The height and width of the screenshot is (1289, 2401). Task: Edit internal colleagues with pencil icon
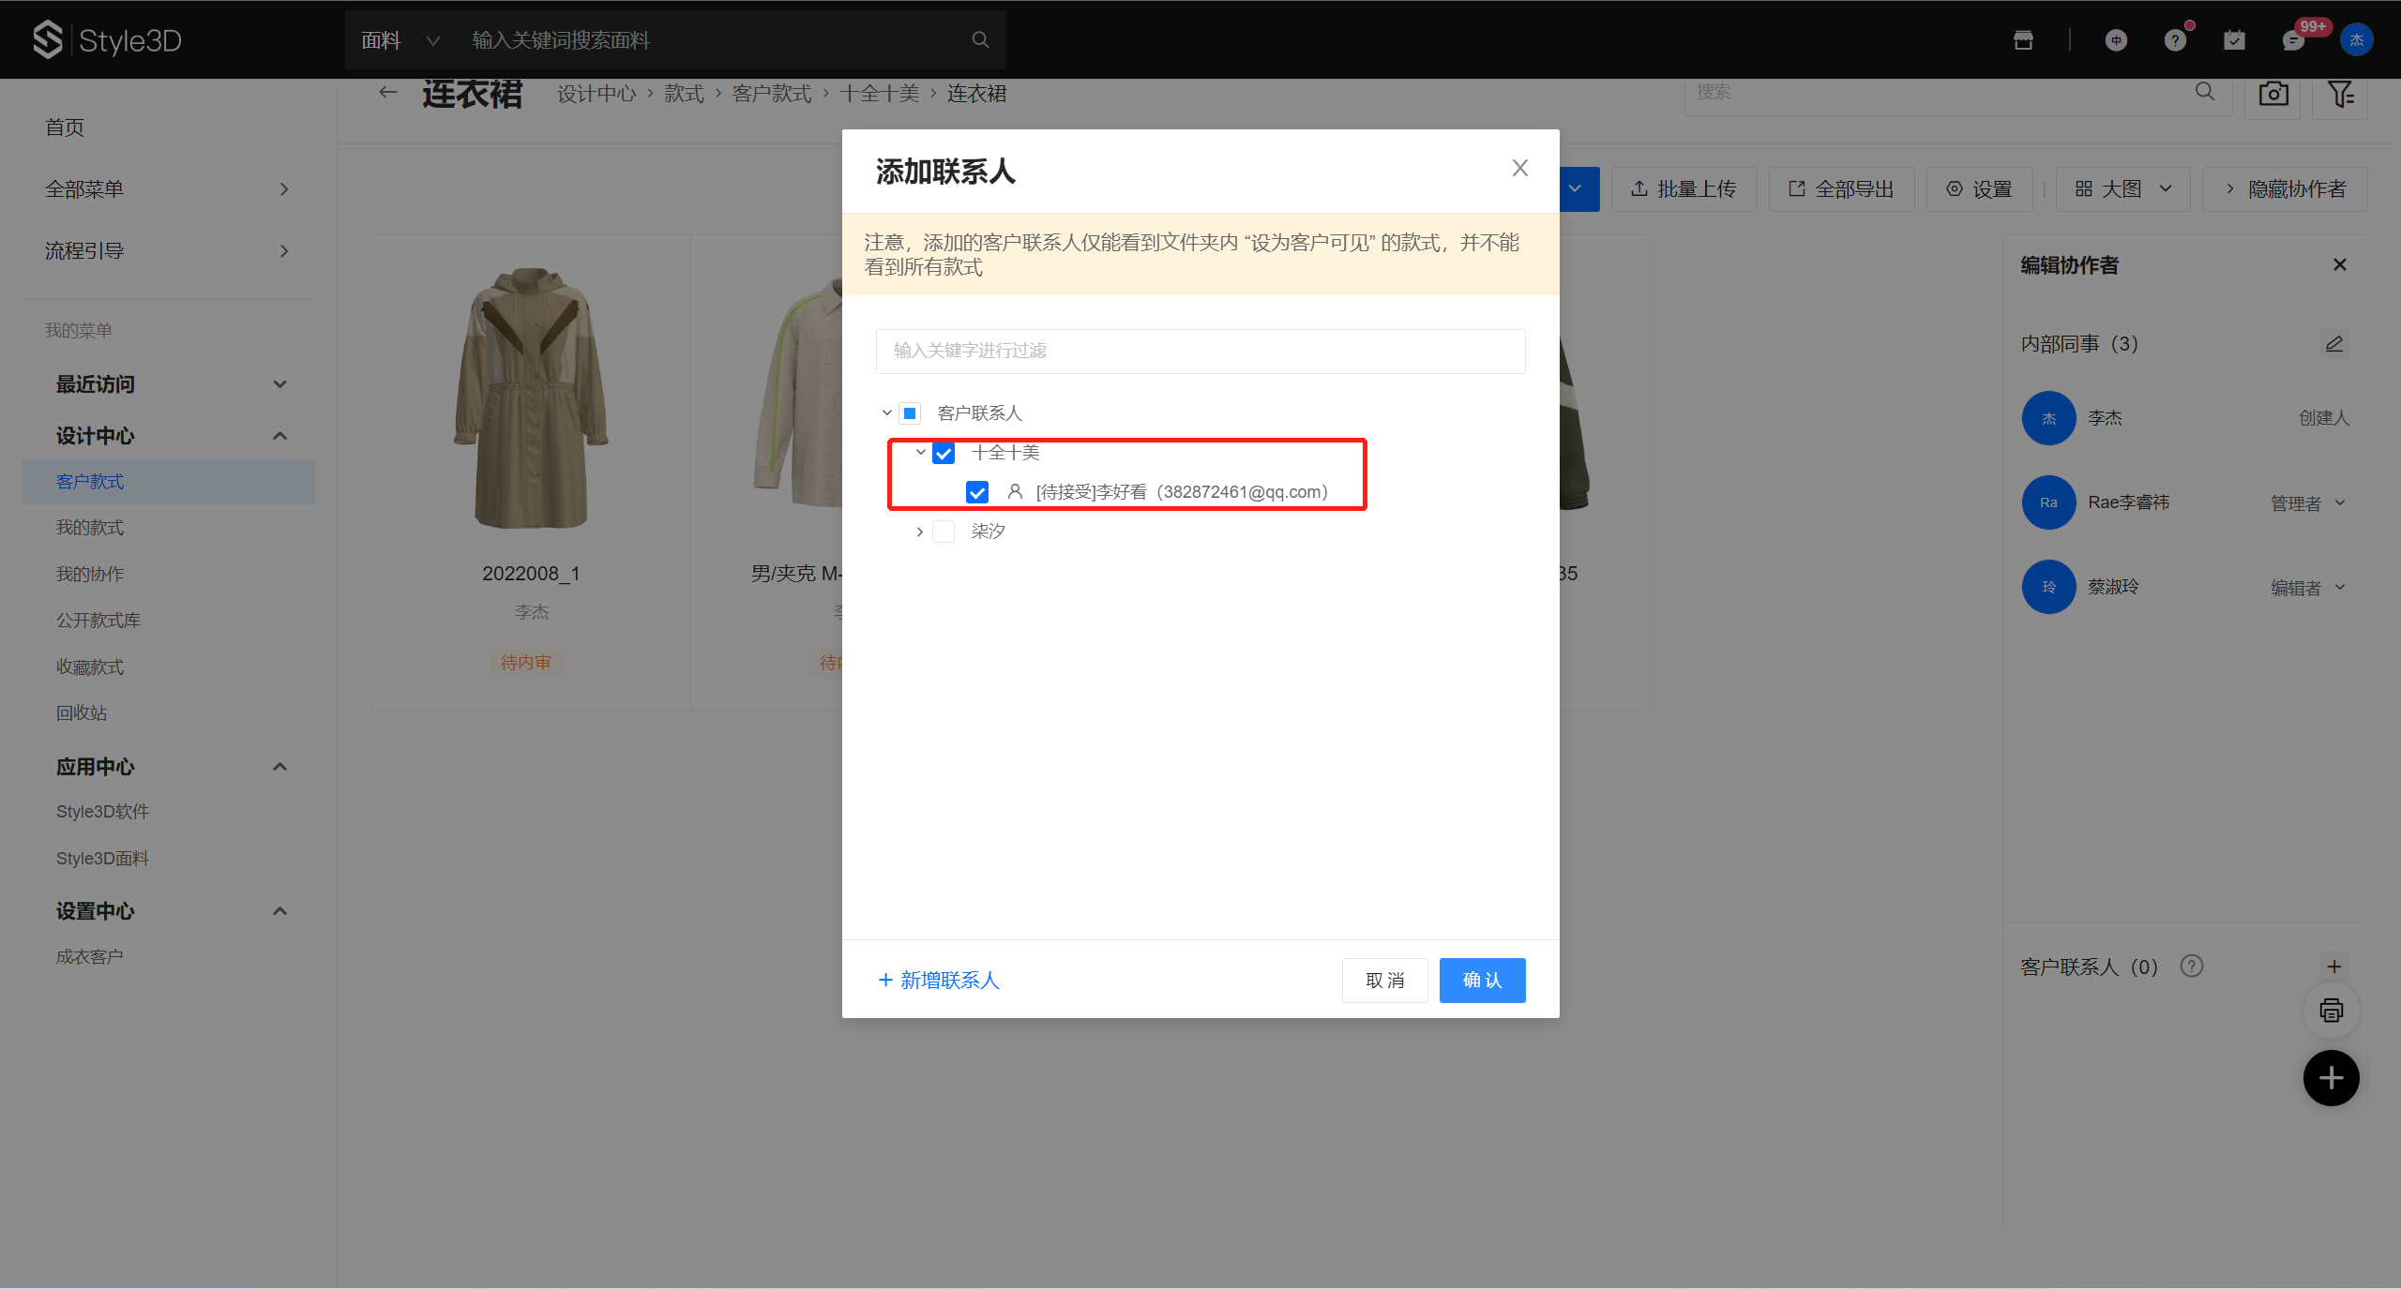pyautogui.click(x=2334, y=344)
